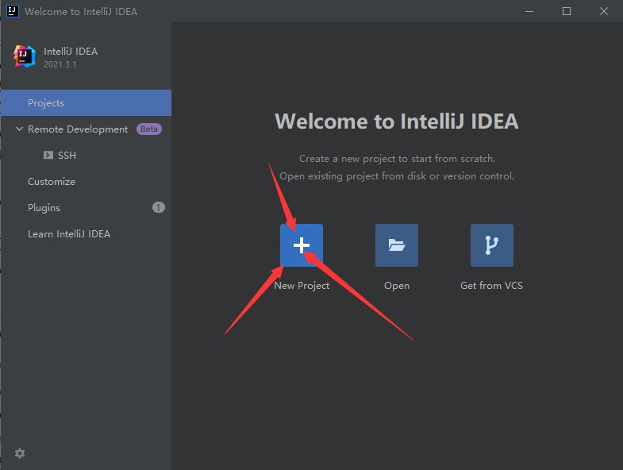Minimize the Welcome window
Screen dimensions: 623x470
[x=529, y=11]
